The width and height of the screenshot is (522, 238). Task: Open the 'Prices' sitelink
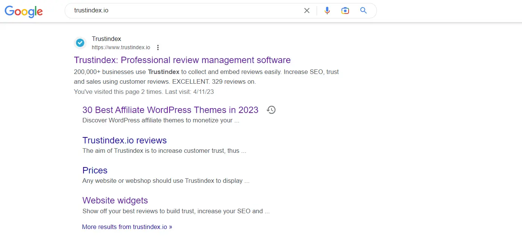pyautogui.click(x=95, y=170)
